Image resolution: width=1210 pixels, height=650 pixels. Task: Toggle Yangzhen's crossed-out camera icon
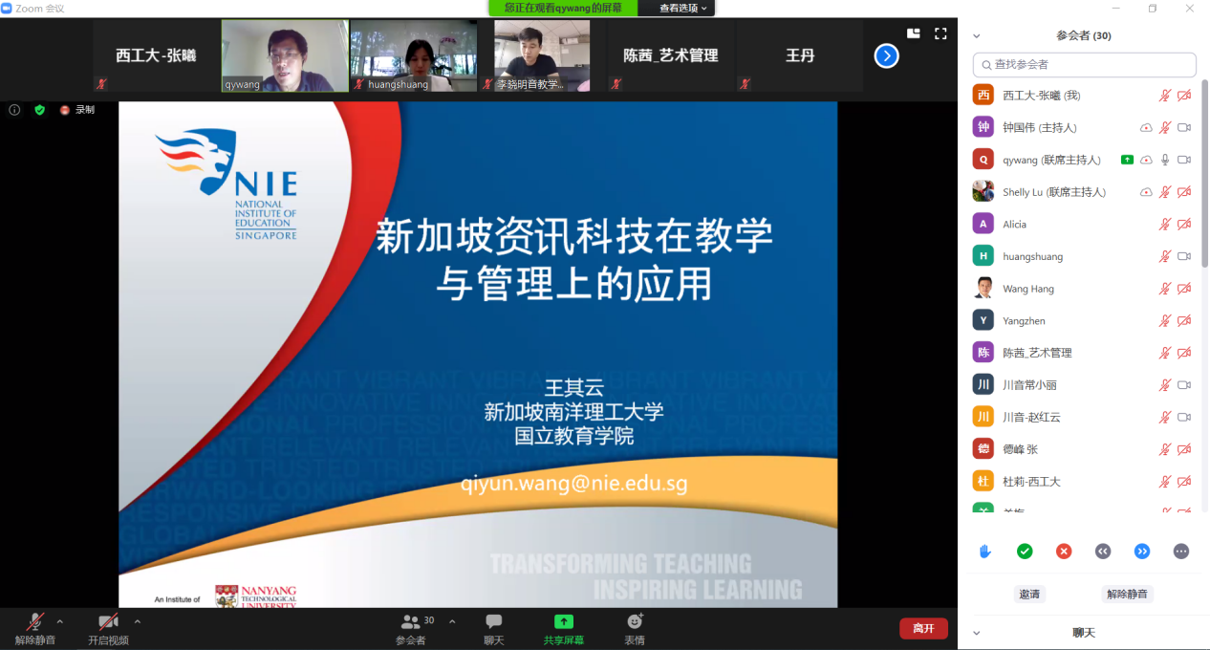point(1184,321)
